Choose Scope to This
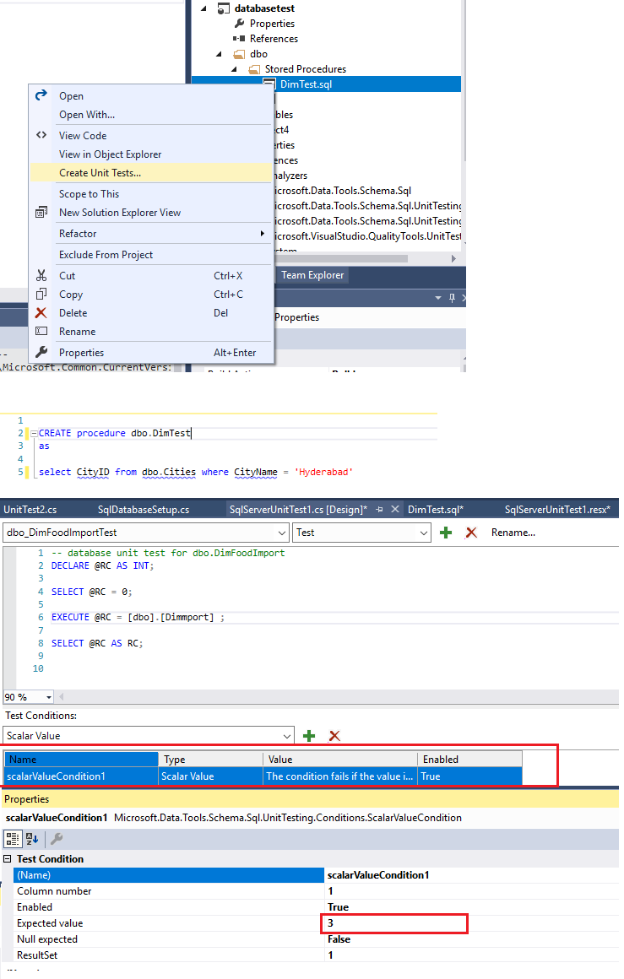This screenshot has width=624, height=979. point(89,194)
